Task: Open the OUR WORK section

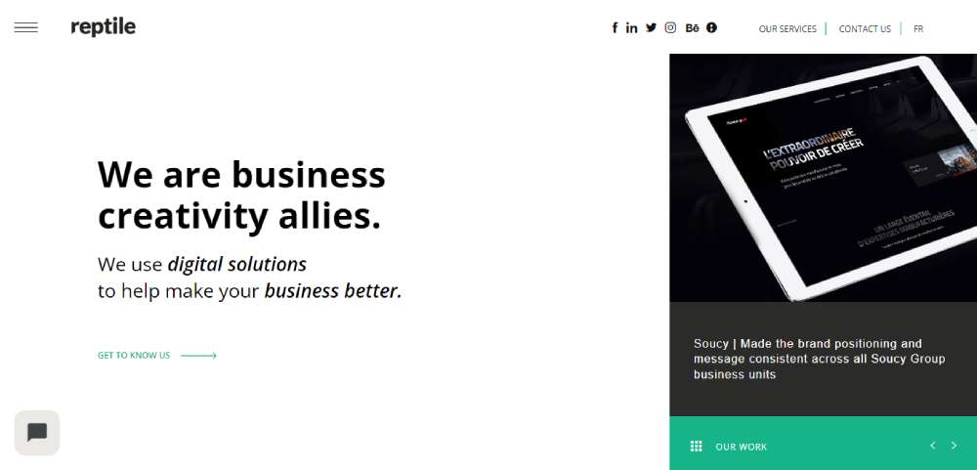Action: (741, 447)
